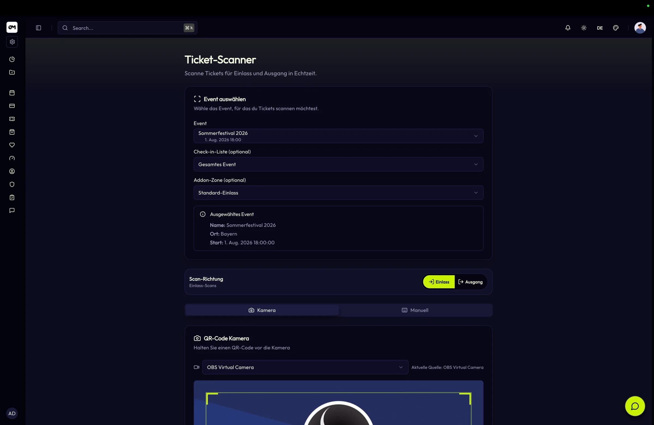Open the ticket icon in sidebar

[x=12, y=119]
